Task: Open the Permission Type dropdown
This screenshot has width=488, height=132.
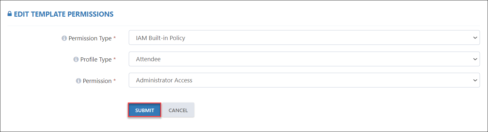Action: [x=304, y=37]
